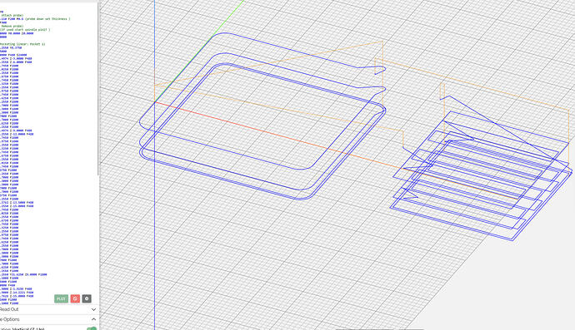
Task: Click the Read Out section header
Action: (x=48, y=309)
